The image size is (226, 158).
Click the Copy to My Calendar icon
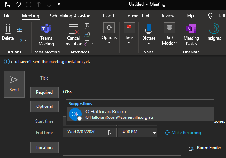coord(19,29)
